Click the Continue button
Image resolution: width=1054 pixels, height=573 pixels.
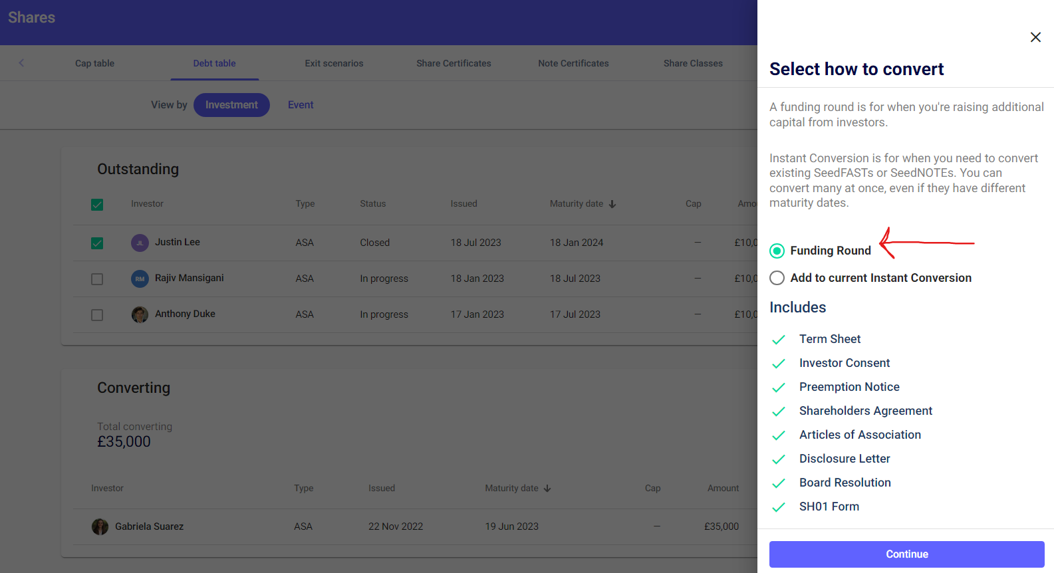pos(906,554)
